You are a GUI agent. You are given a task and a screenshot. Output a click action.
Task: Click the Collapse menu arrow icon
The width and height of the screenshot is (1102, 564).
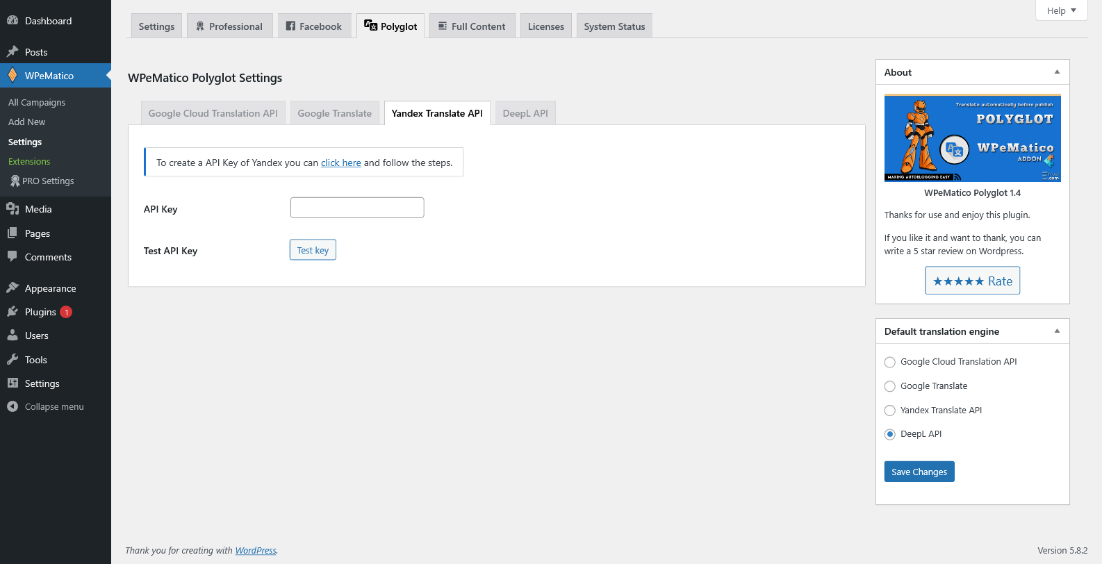[x=13, y=406]
